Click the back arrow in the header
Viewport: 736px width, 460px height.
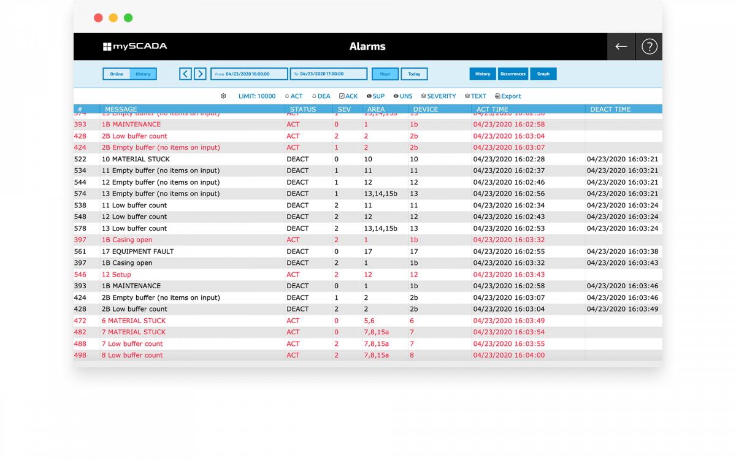coord(621,47)
